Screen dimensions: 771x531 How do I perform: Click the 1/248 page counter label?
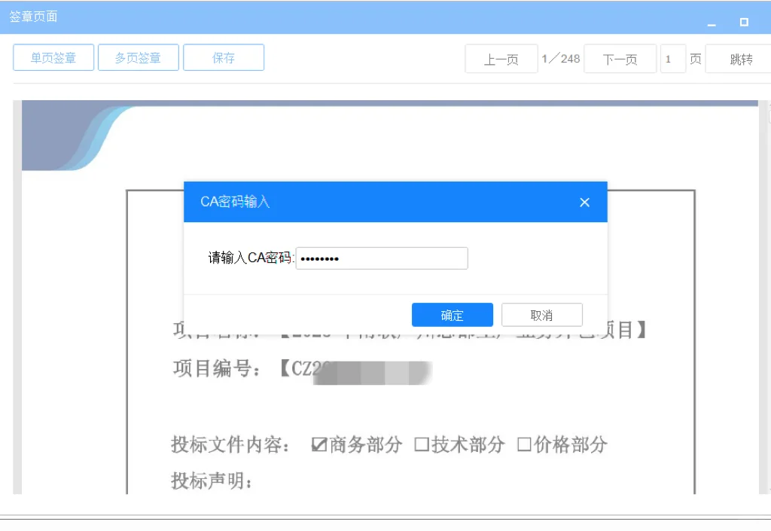click(562, 58)
